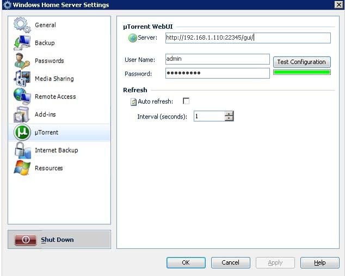This screenshot has width=345, height=276.
Task: Click the green µTorrent logo icon
Action: tap(22, 132)
